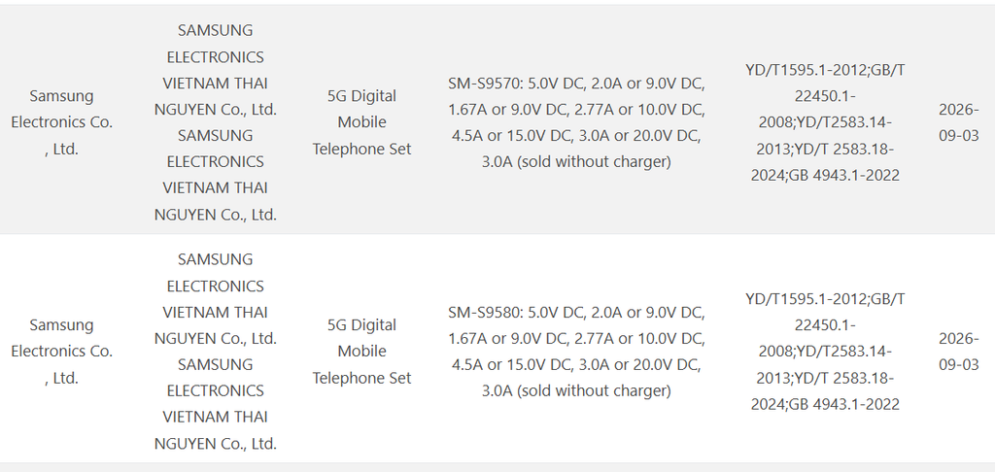Select 5G Digital Mobile Telephone Set in SM-S9570 row
995x472 pixels.
(x=361, y=122)
